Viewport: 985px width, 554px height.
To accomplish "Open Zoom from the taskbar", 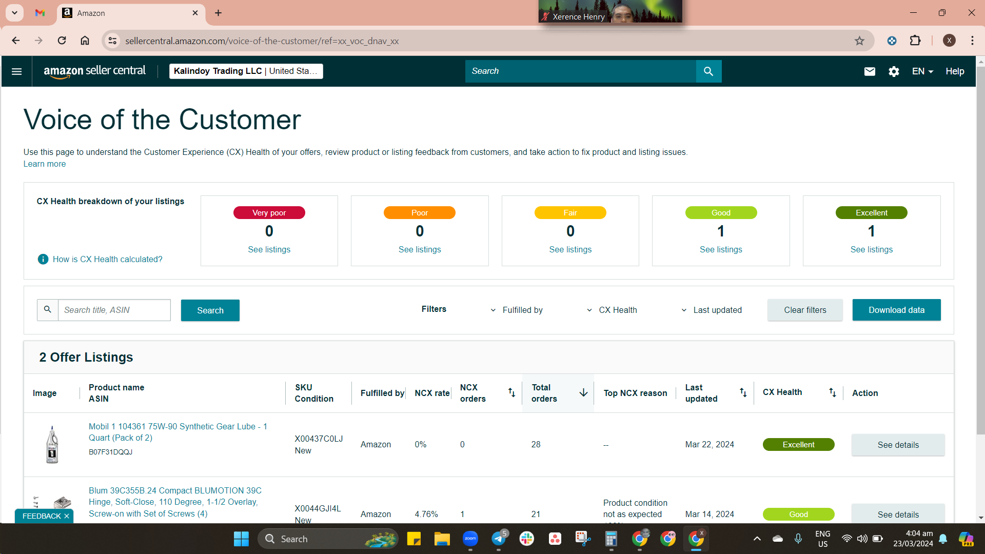I will (470, 539).
